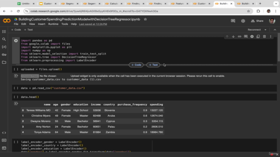Open the command palette sidebar icon
280x157 pixels.
coord(4,140)
